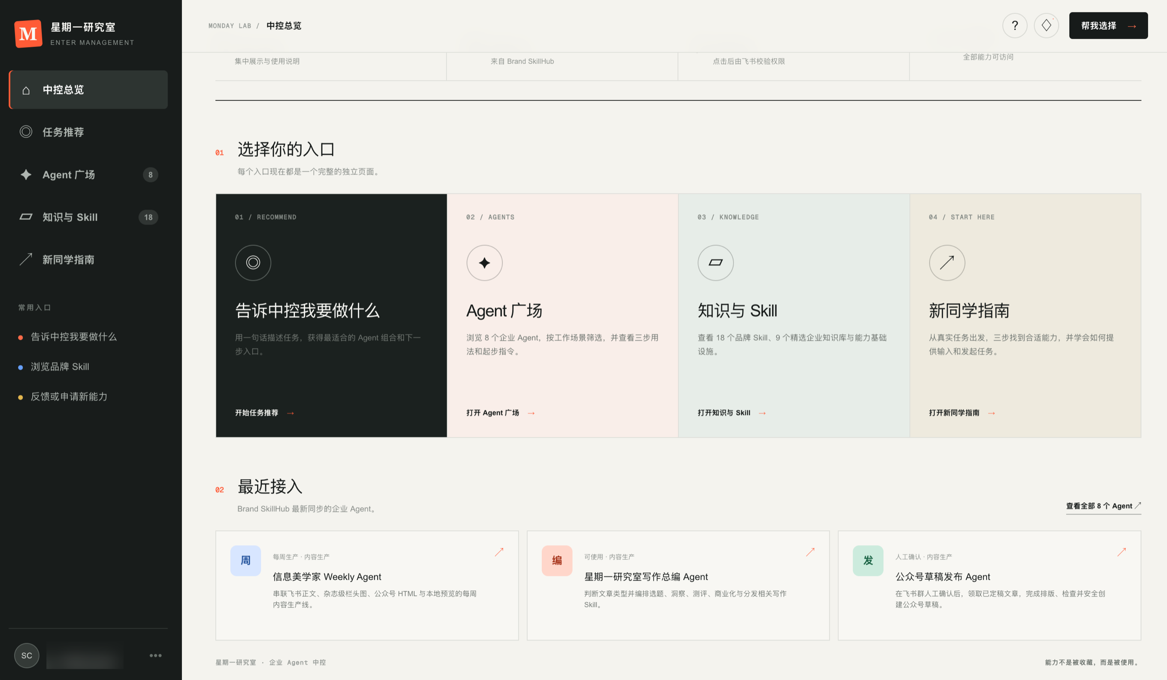
Task: Open the user more options ellipsis
Action: pyautogui.click(x=156, y=656)
